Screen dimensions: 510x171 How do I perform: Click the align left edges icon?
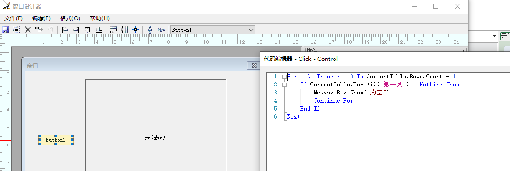tap(65, 30)
